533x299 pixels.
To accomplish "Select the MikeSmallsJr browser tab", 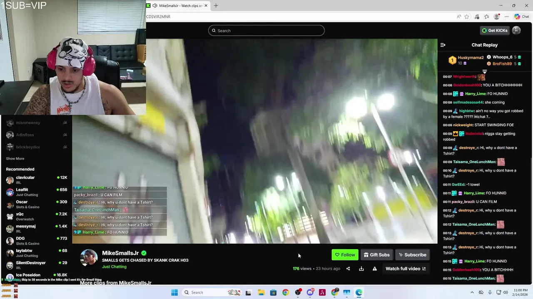I will [x=178, y=5].
